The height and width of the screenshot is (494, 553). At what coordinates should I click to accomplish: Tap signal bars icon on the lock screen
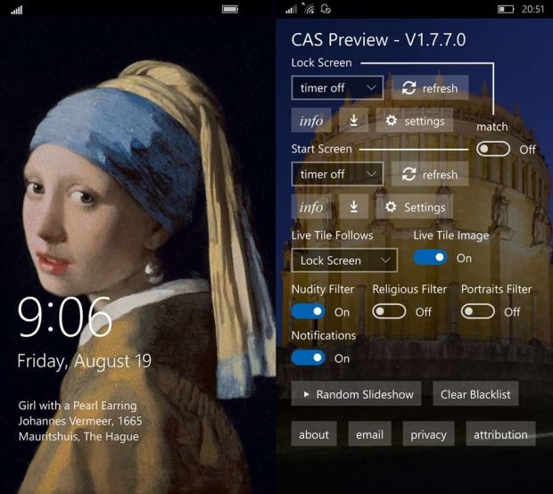(x=17, y=10)
